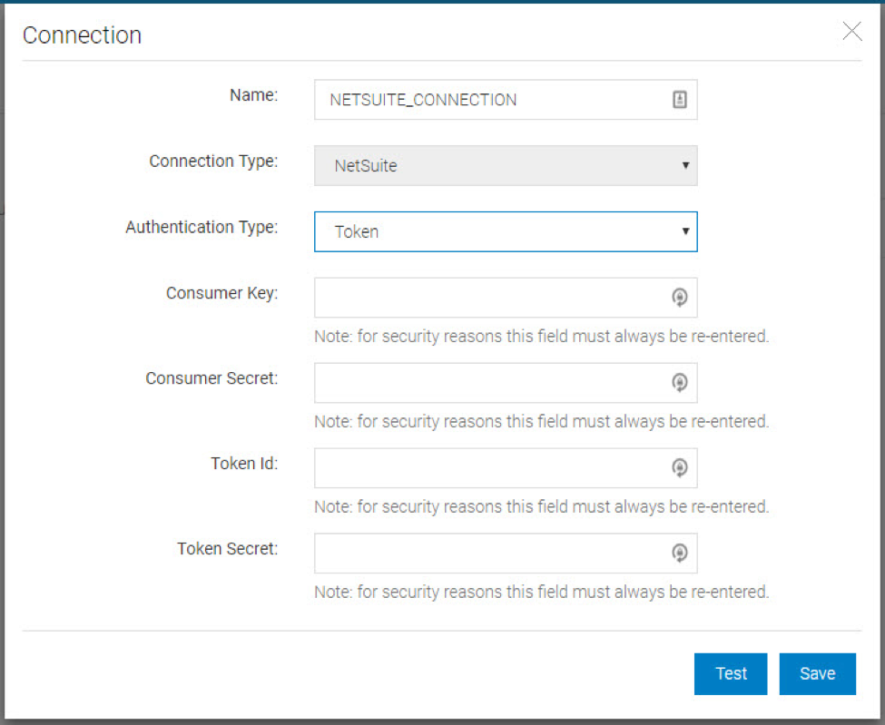Focus the Token Secret input field
Viewport: 885px width, 725px height.
pyautogui.click(x=506, y=553)
